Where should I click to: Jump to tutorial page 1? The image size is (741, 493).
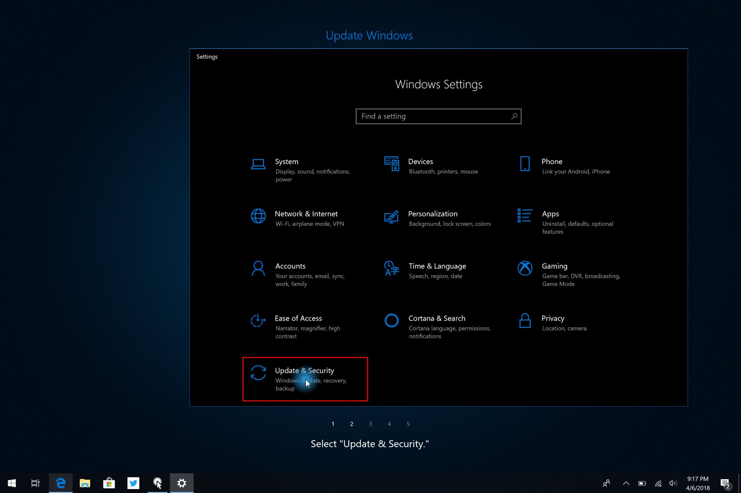(333, 424)
